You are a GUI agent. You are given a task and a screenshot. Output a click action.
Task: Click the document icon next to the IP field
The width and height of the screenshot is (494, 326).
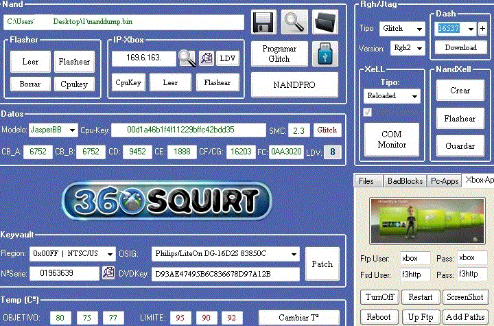pos(207,58)
